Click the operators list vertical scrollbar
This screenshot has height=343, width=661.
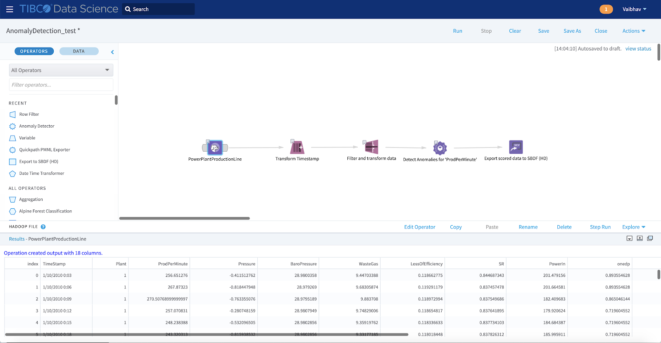(116, 100)
